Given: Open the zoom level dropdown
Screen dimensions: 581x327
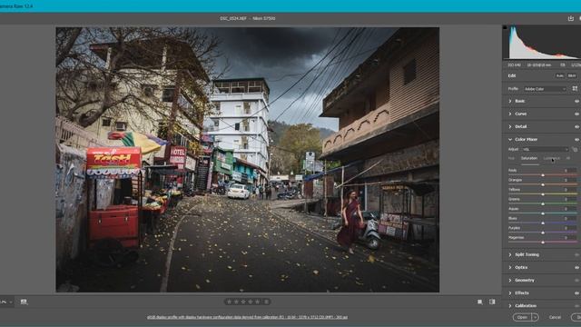Looking at the screenshot, I should [6, 302].
